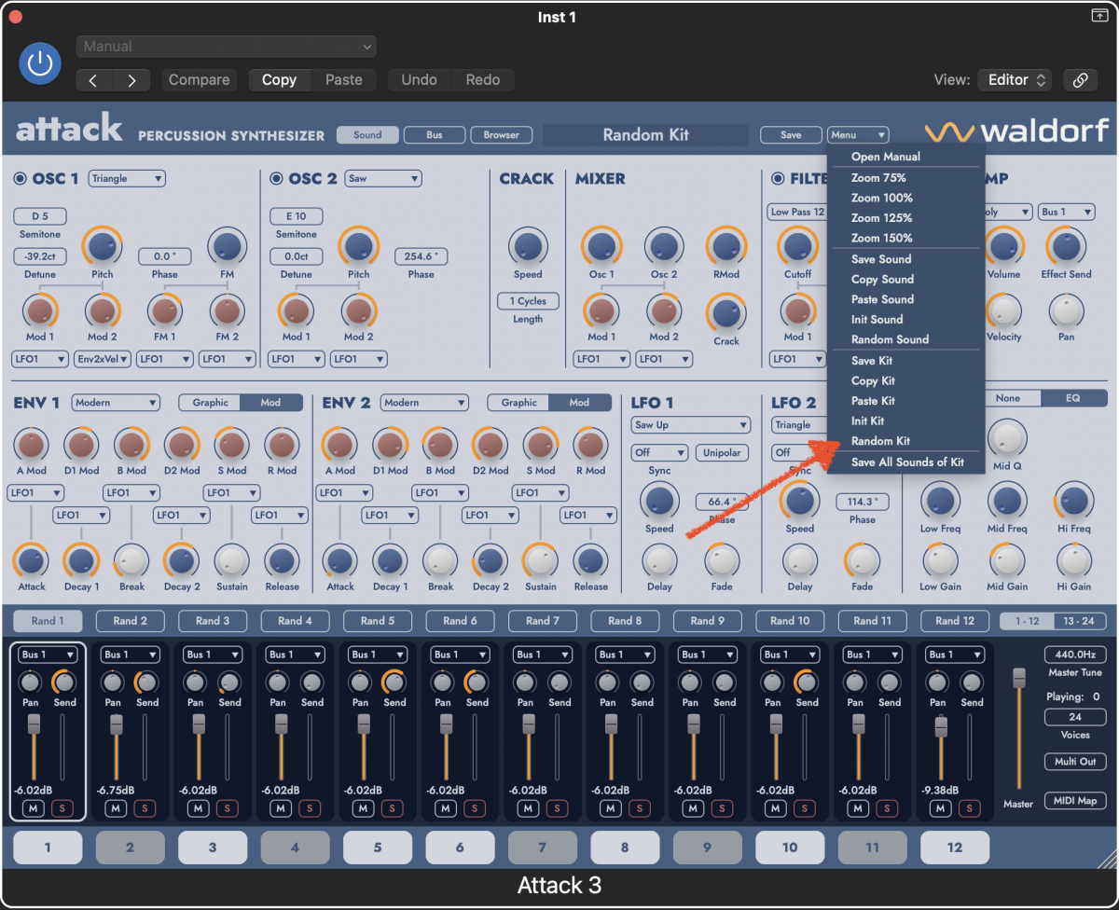The image size is (1119, 910).
Task: Go to the previous preset arrow
Action: (93, 80)
